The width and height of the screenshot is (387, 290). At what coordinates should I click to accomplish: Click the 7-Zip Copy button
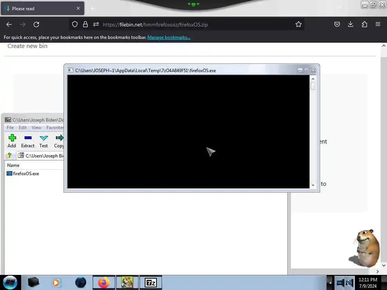pos(59,141)
